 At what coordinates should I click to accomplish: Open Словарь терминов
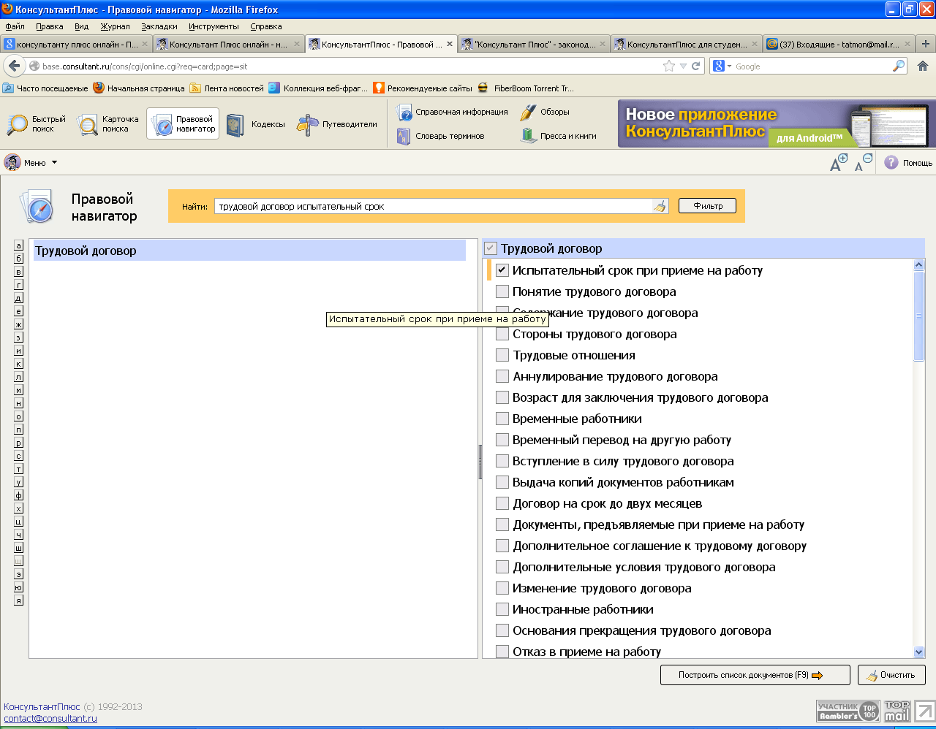(440, 136)
